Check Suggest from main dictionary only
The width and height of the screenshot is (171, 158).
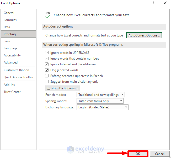[47, 82]
